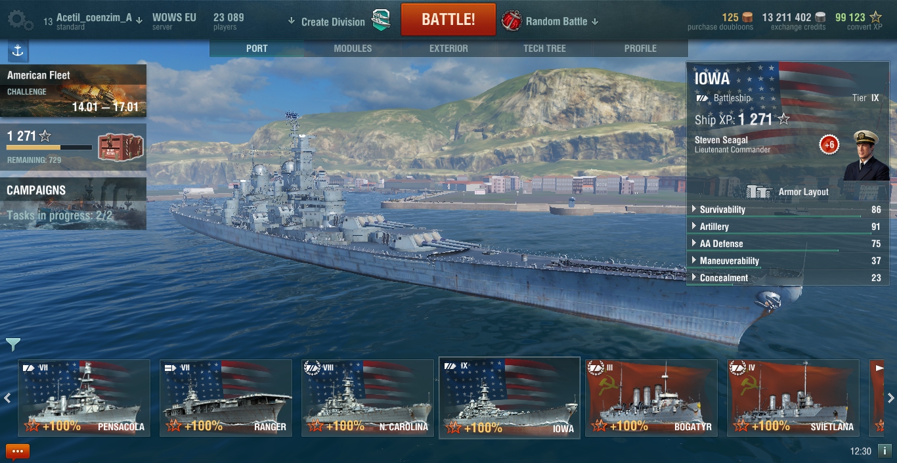
Task: Switch to the MODULES tab
Action: tap(353, 49)
